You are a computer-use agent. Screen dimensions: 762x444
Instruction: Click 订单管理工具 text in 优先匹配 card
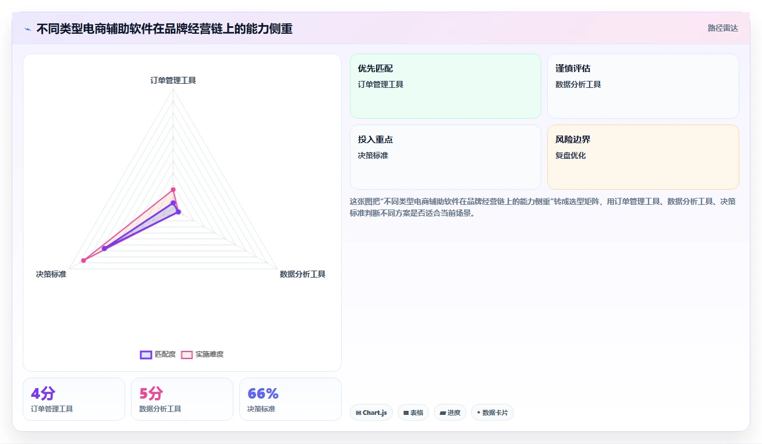click(381, 84)
